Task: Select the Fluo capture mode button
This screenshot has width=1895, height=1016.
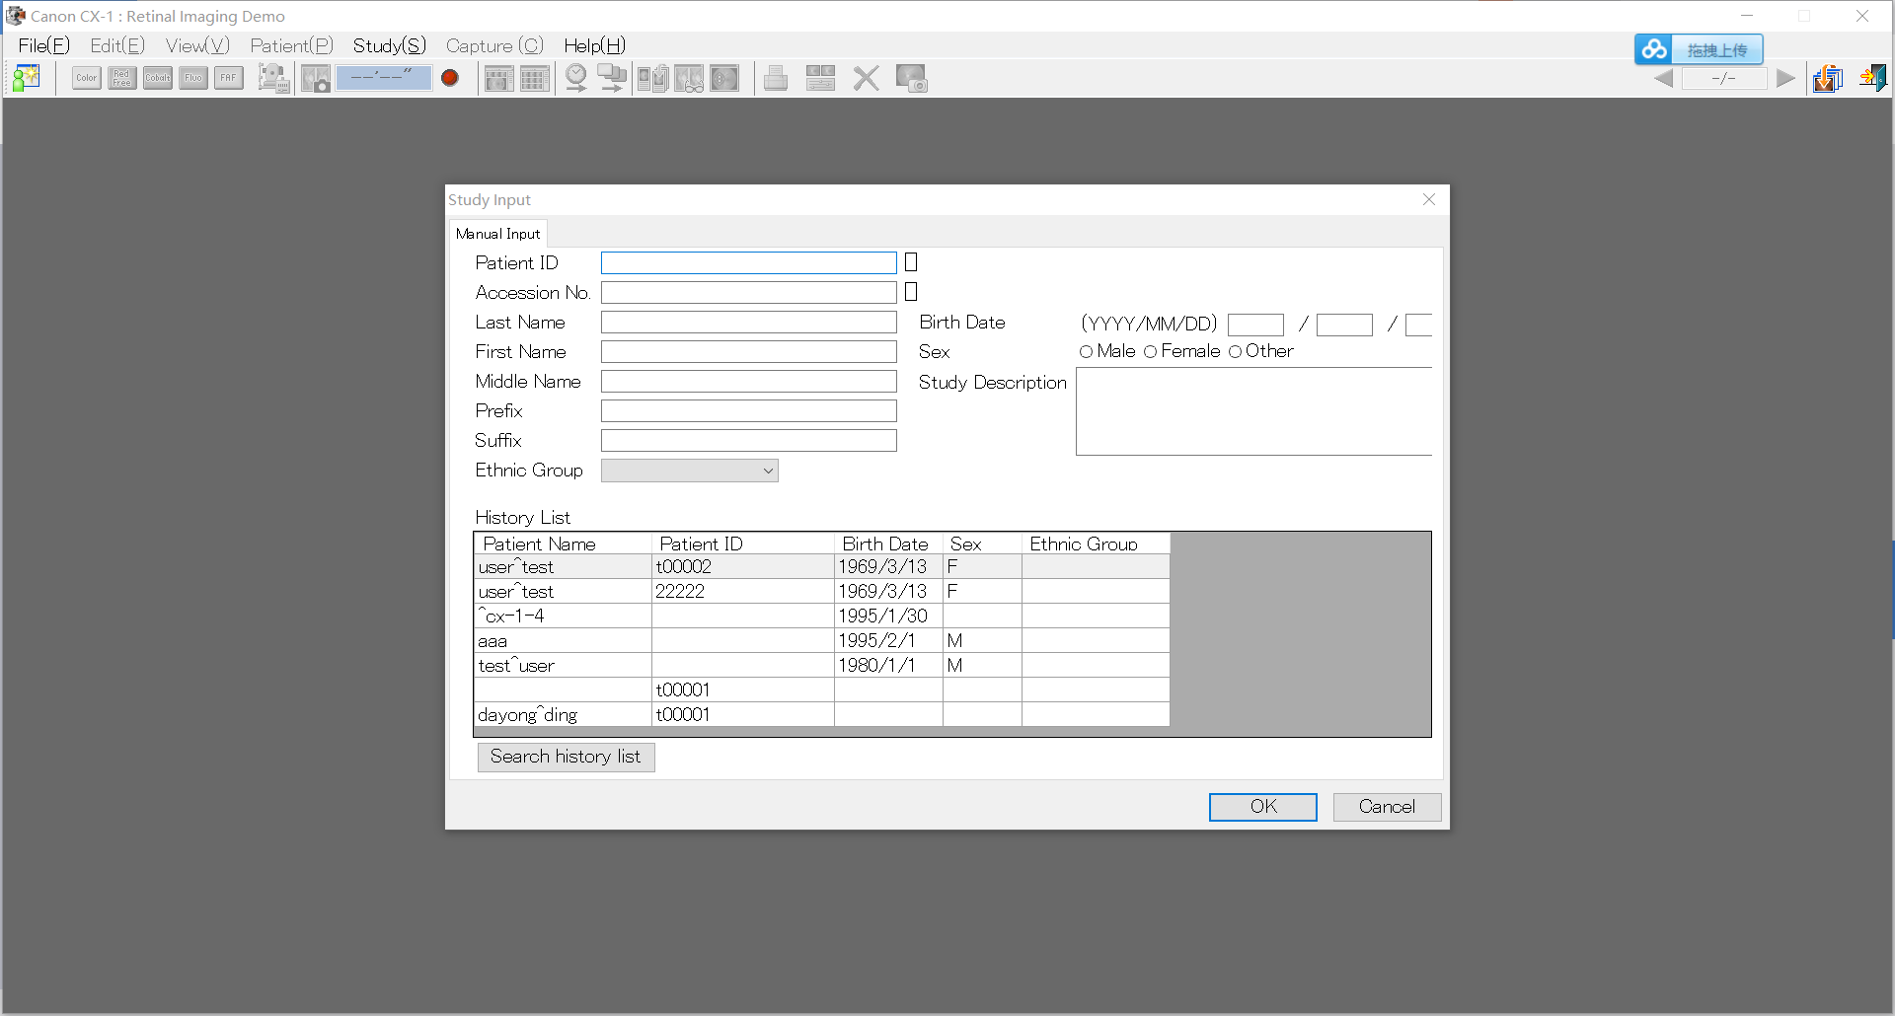Action: [x=193, y=78]
